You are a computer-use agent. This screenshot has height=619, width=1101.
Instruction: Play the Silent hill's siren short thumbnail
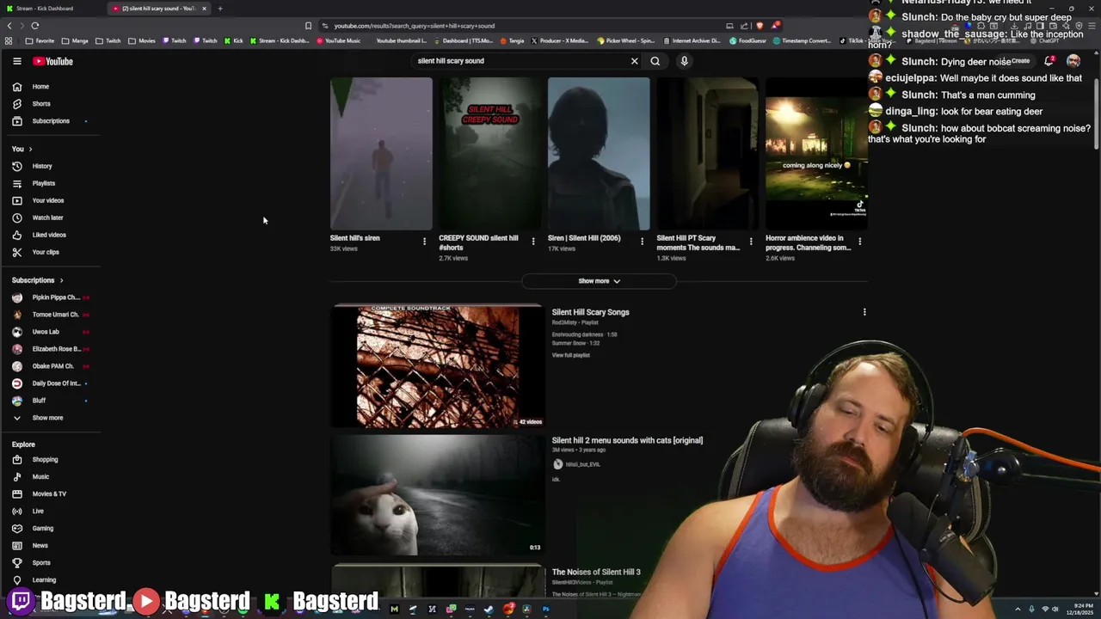click(x=381, y=154)
